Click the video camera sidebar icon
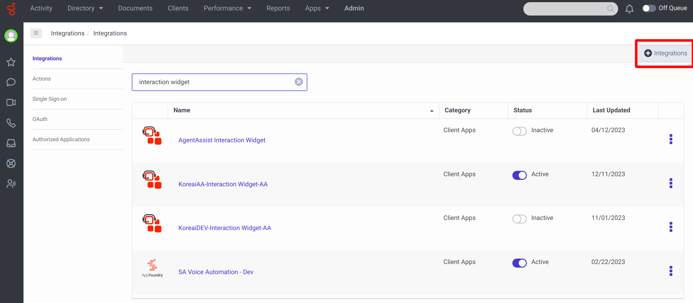 coord(11,103)
